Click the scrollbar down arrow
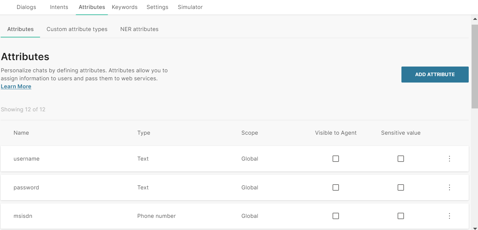 [475, 227]
